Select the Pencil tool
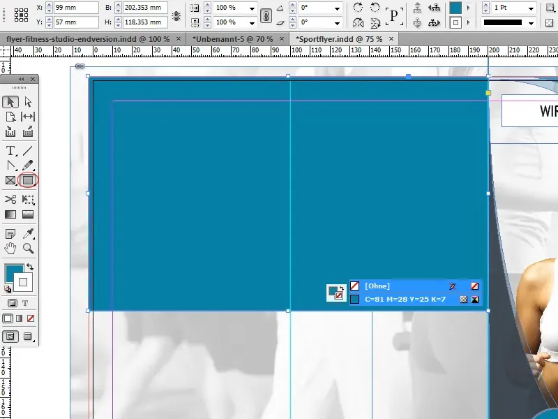The width and height of the screenshot is (558, 419). (28, 166)
